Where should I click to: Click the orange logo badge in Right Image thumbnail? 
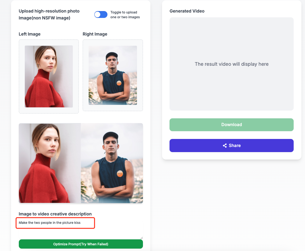click(119, 83)
